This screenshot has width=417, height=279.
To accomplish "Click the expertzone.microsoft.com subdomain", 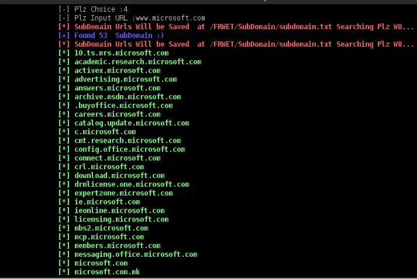I will point(123,193).
